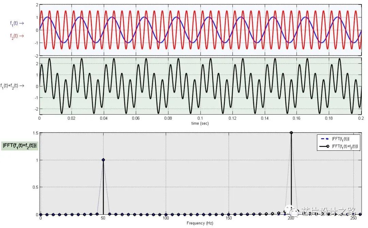Click the f1(t)+f2(t) sum signal label
The height and width of the screenshot is (228, 368).
coord(12,86)
